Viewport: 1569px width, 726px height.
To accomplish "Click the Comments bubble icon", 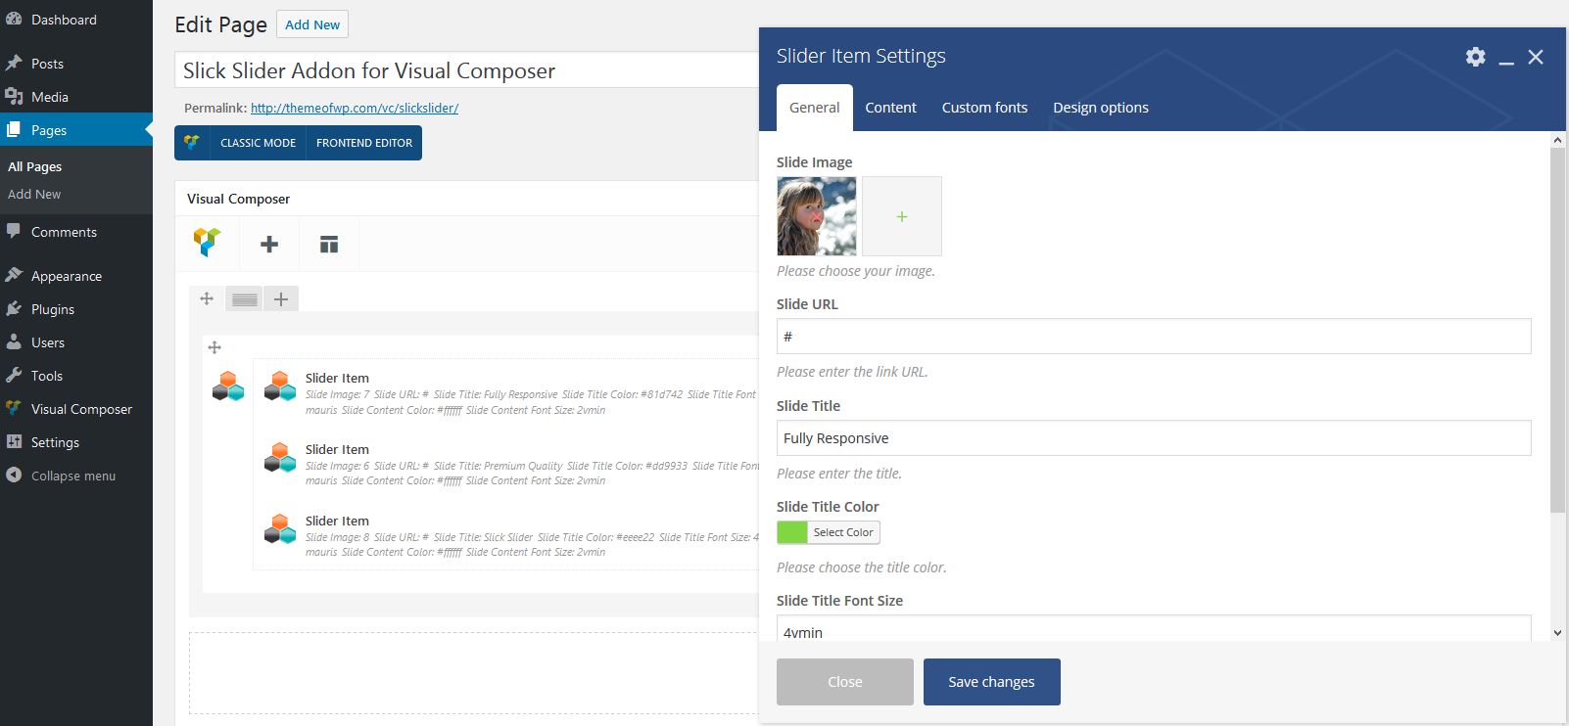I will tap(14, 232).
